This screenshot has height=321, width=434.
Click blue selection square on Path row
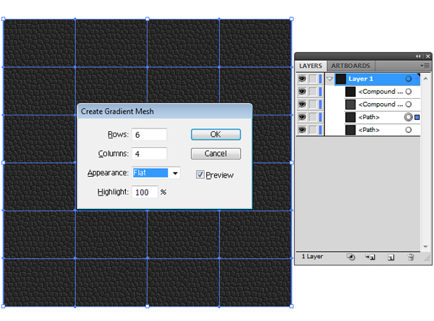point(417,118)
